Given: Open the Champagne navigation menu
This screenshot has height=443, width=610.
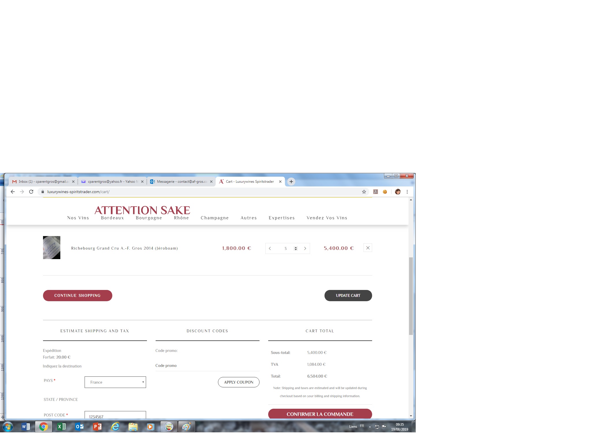Looking at the screenshot, I should [214, 218].
